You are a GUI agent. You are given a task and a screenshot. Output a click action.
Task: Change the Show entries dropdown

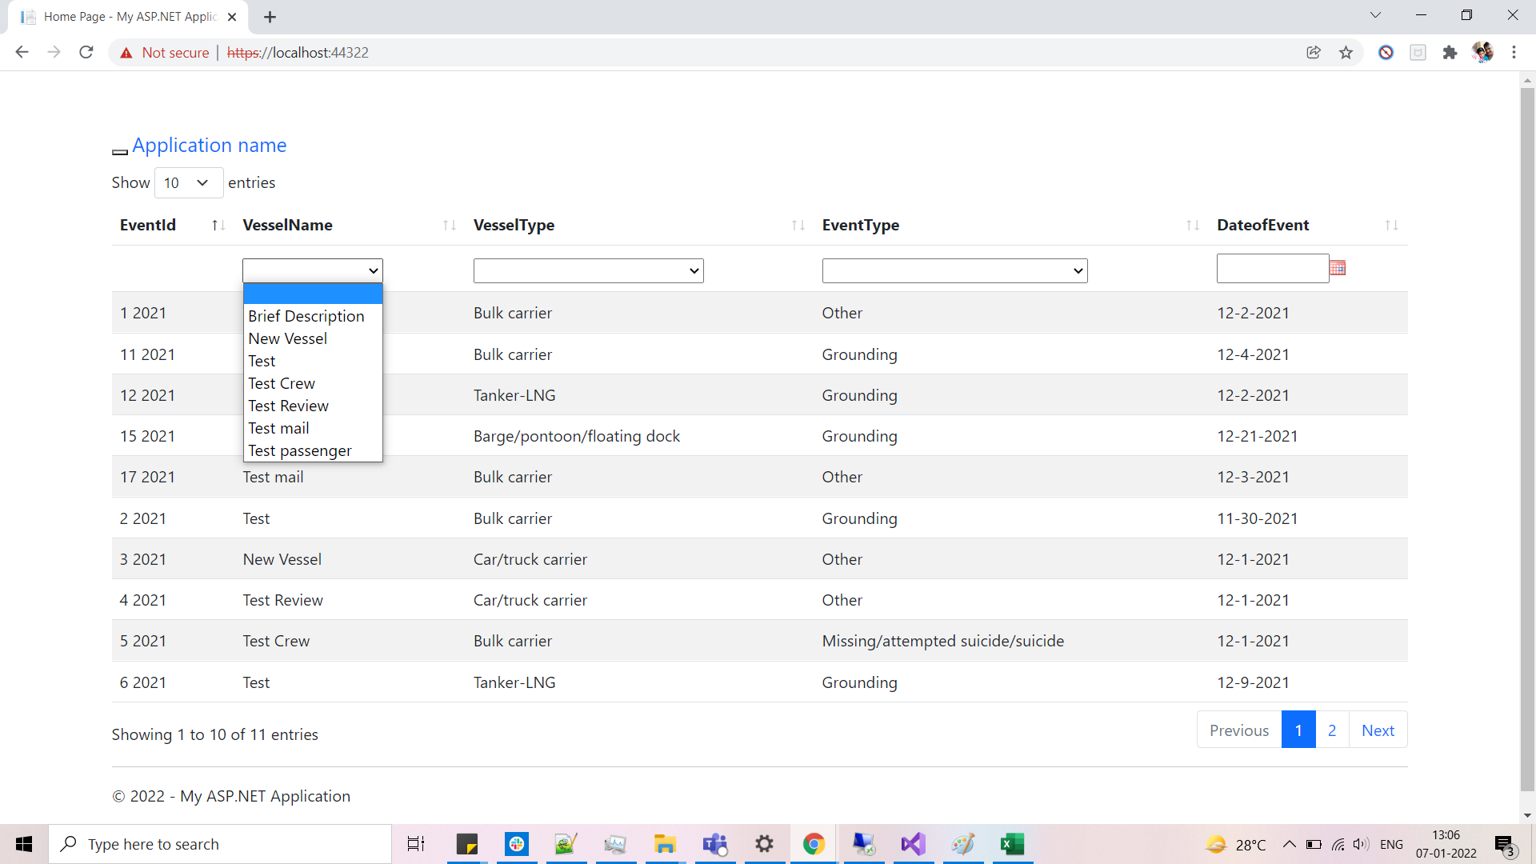(187, 182)
